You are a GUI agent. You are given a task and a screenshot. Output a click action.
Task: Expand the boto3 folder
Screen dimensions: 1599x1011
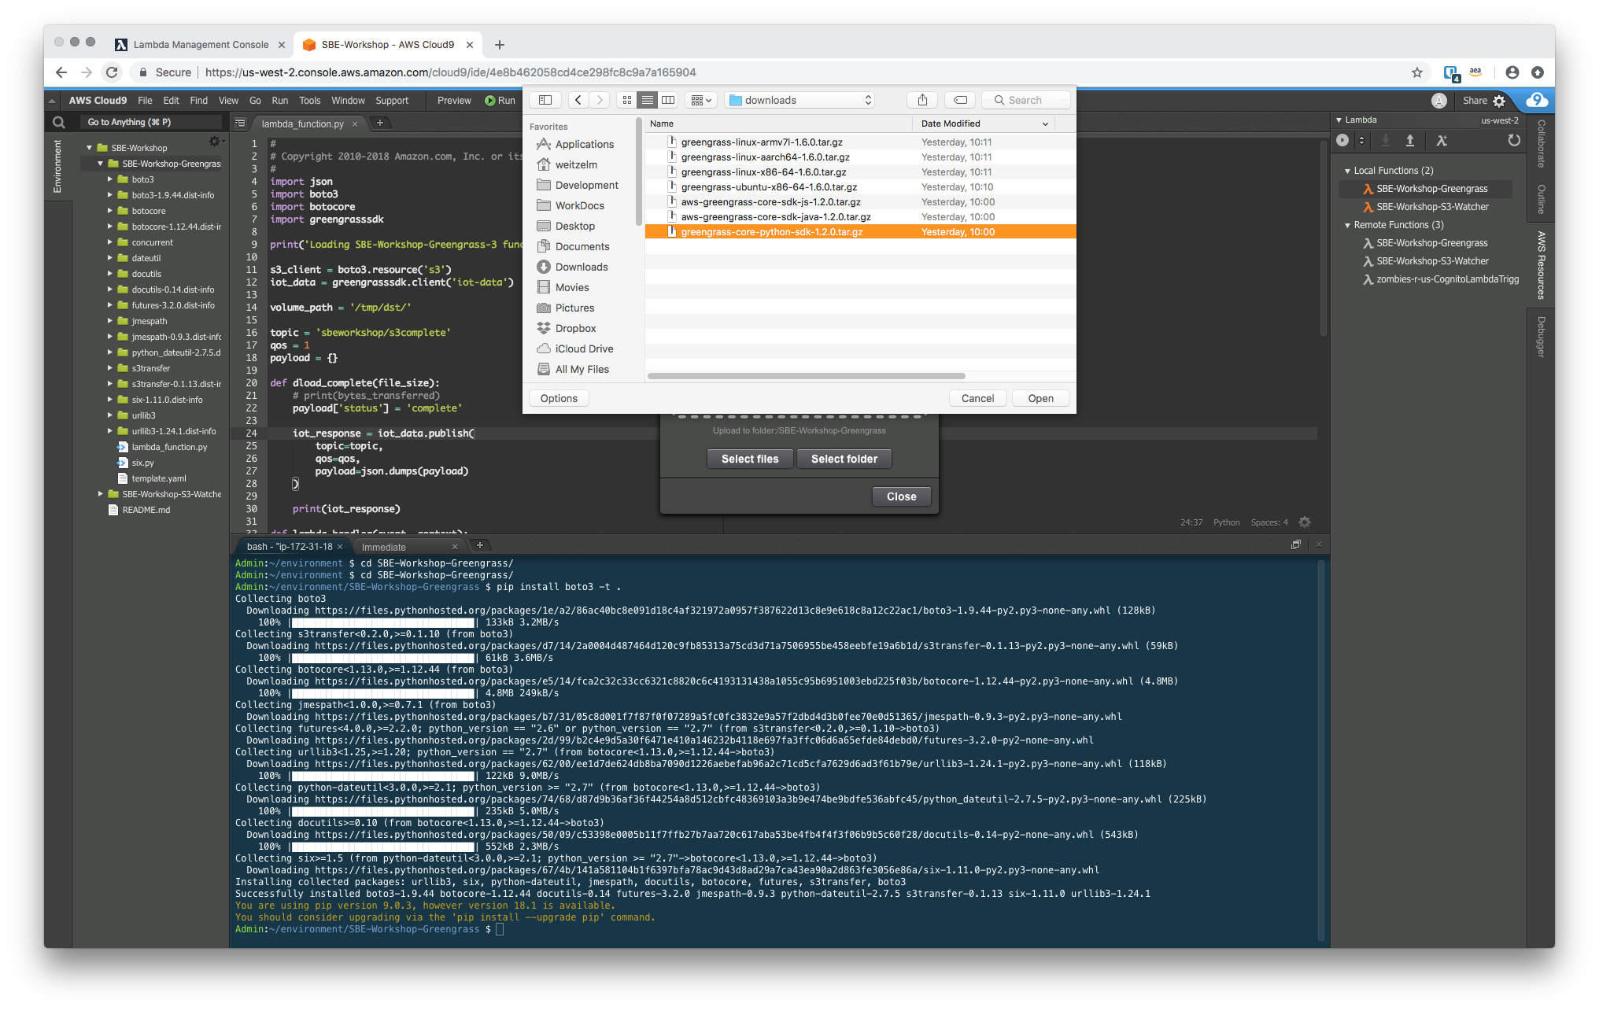pos(110,179)
